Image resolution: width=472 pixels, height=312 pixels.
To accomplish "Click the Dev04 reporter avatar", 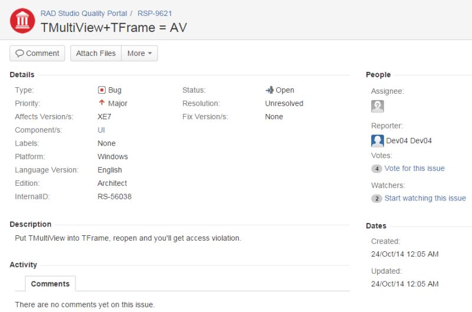I will tap(378, 141).
